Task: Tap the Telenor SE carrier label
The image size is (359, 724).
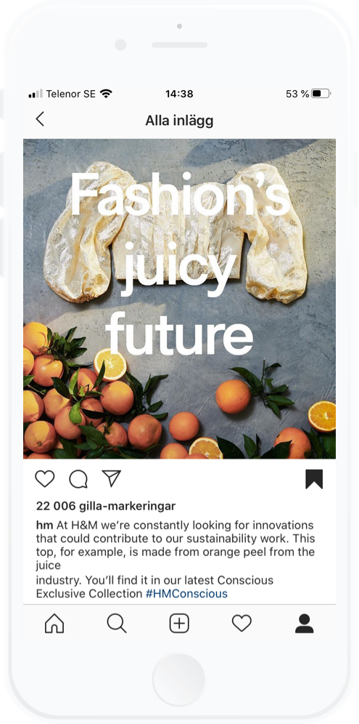Action: 70,94
